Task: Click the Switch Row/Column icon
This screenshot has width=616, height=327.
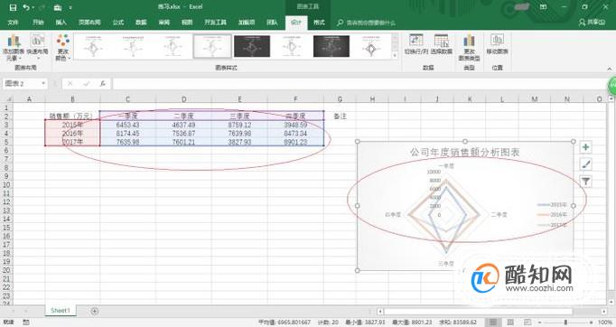Action: click(x=416, y=44)
